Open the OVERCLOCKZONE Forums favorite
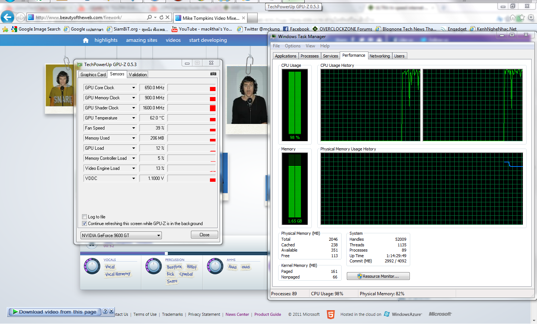This screenshot has height=324, width=537. tap(342, 29)
